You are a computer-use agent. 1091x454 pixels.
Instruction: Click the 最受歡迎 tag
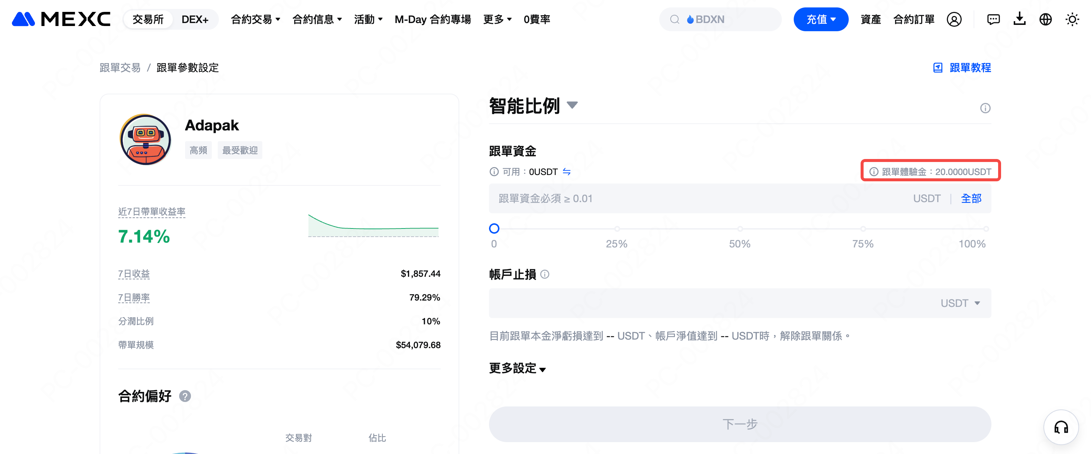coord(240,150)
